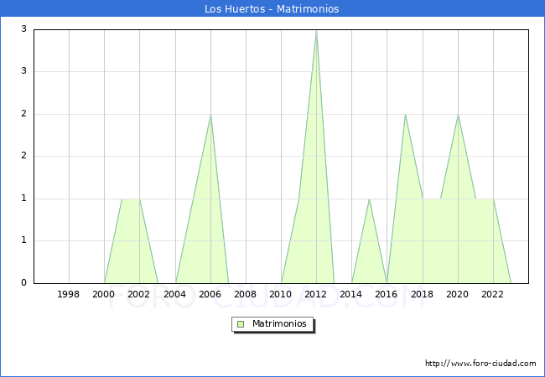Select the 2000 x-axis label
545x377 pixels.
pyautogui.click(x=104, y=295)
